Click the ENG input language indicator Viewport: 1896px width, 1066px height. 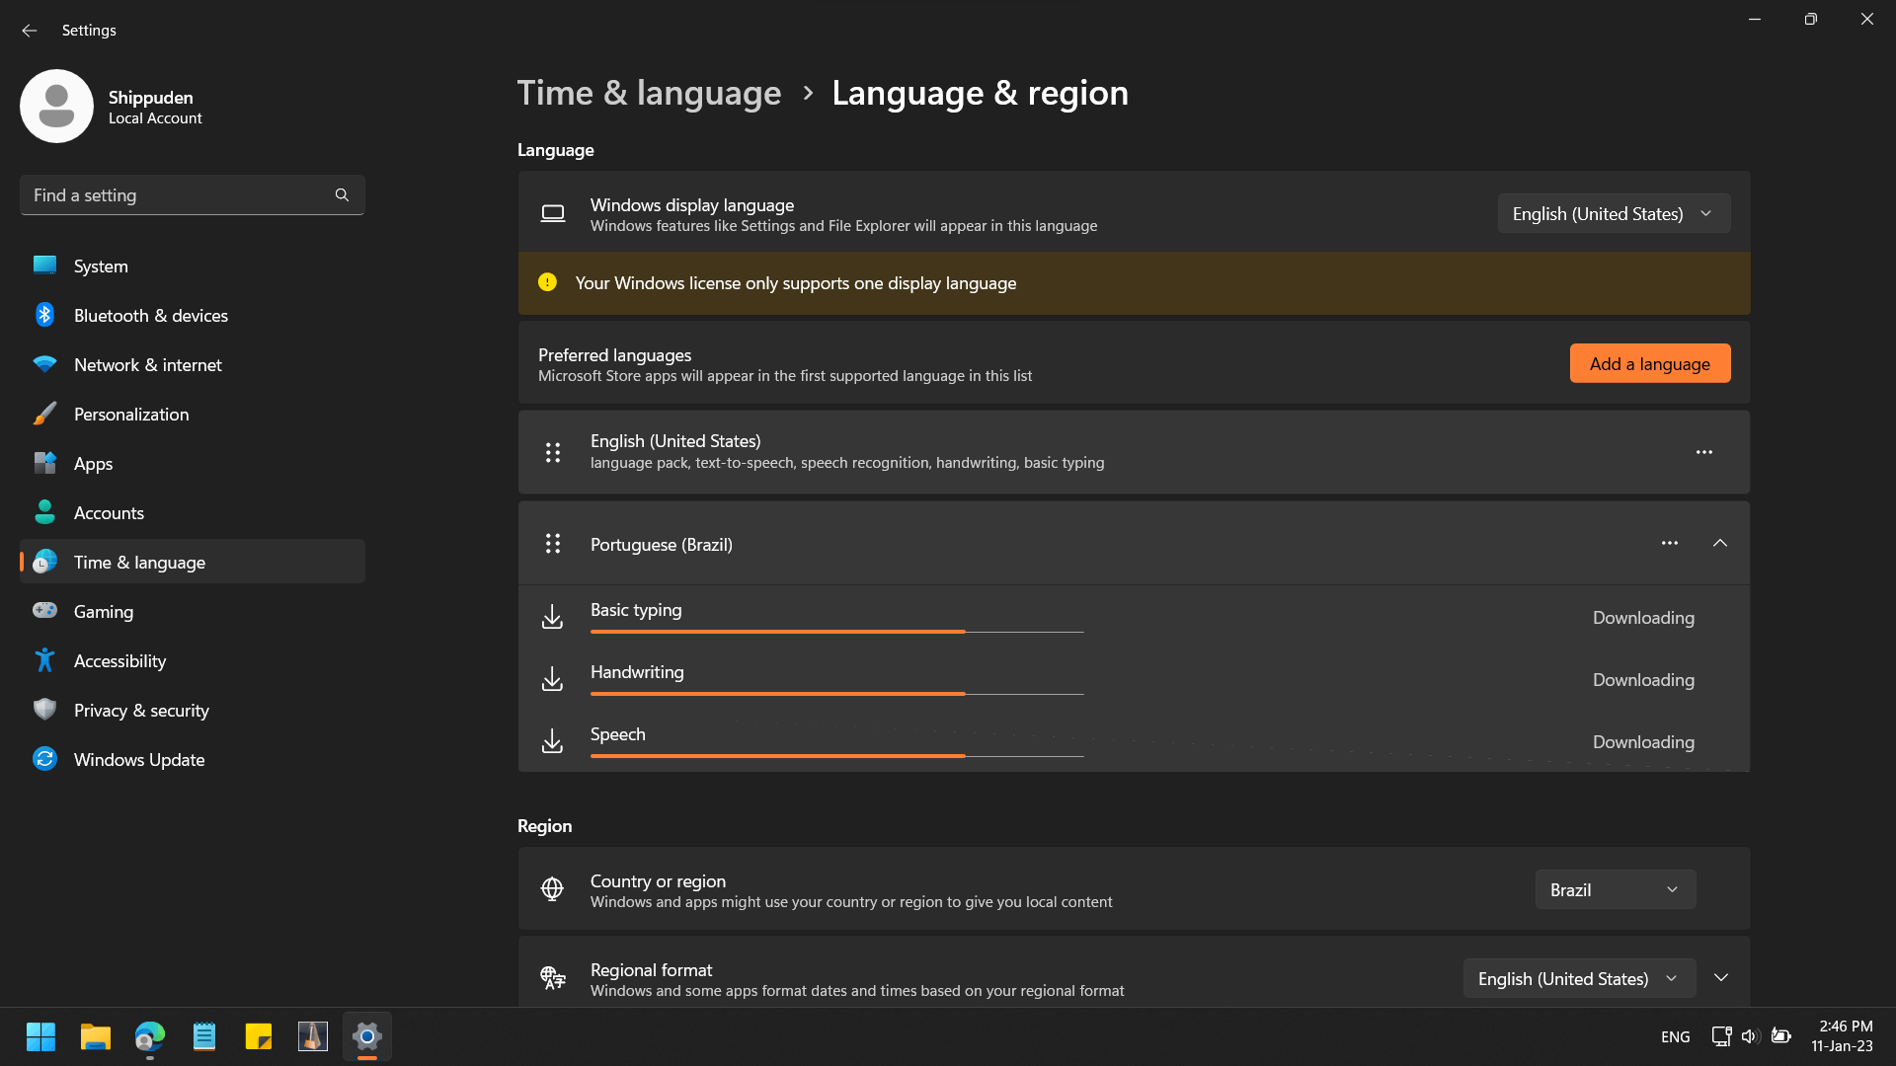1675,1036
